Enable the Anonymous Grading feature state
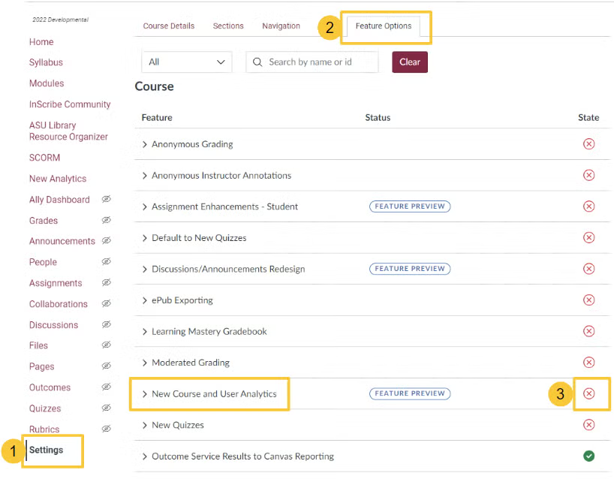This screenshot has height=479, width=614. (x=588, y=143)
